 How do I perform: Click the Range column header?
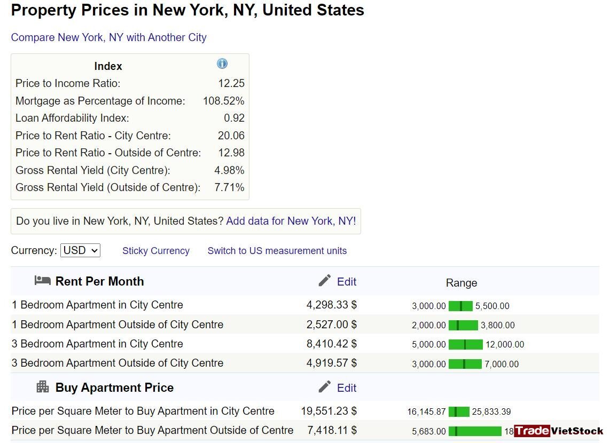pos(462,283)
